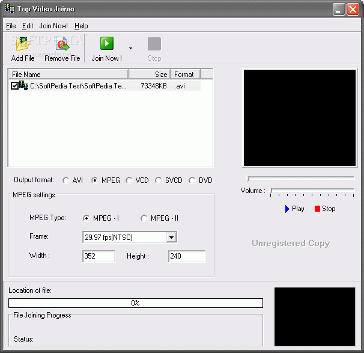The width and height of the screenshot is (364, 353).
Task: Click the Add File folder icon
Action: [x=23, y=44]
